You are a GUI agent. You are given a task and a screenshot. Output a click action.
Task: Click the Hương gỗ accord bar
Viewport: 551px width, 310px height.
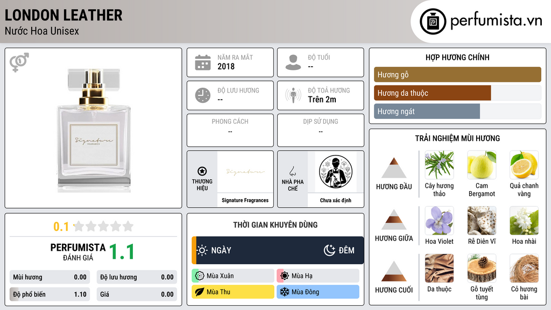pyautogui.click(x=457, y=74)
